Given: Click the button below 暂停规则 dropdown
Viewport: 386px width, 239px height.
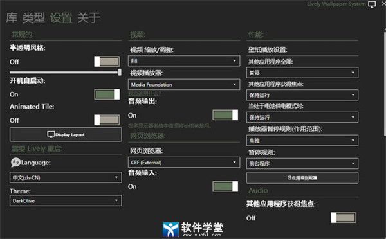Looking at the screenshot, I should (x=302, y=177).
